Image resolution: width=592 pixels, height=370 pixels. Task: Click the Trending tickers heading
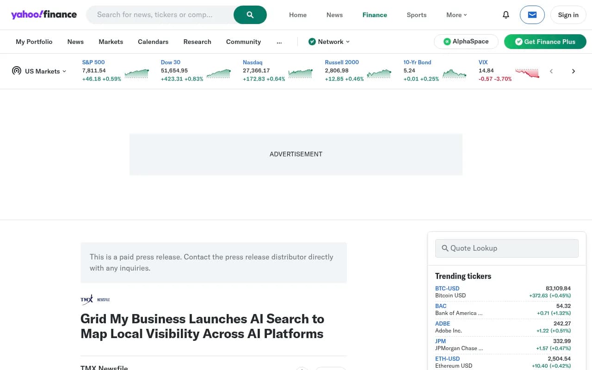(x=463, y=276)
